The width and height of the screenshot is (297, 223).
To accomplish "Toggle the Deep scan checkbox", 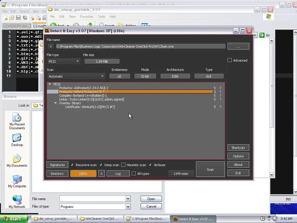I will click(101, 165).
